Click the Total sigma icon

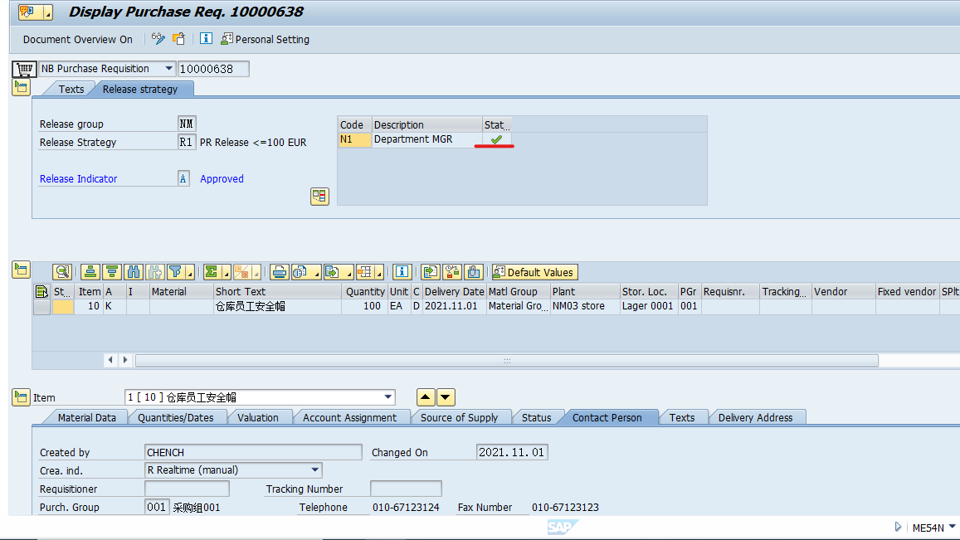point(212,272)
